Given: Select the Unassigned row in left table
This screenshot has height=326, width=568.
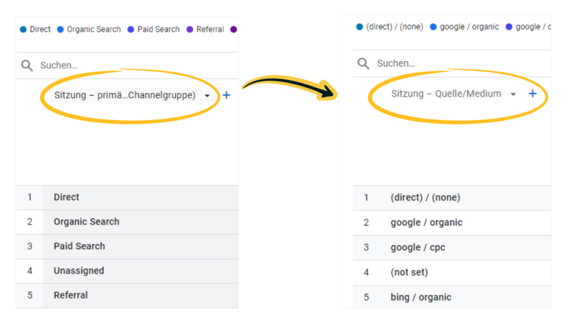Looking at the screenshot, I should coord(79,271).
